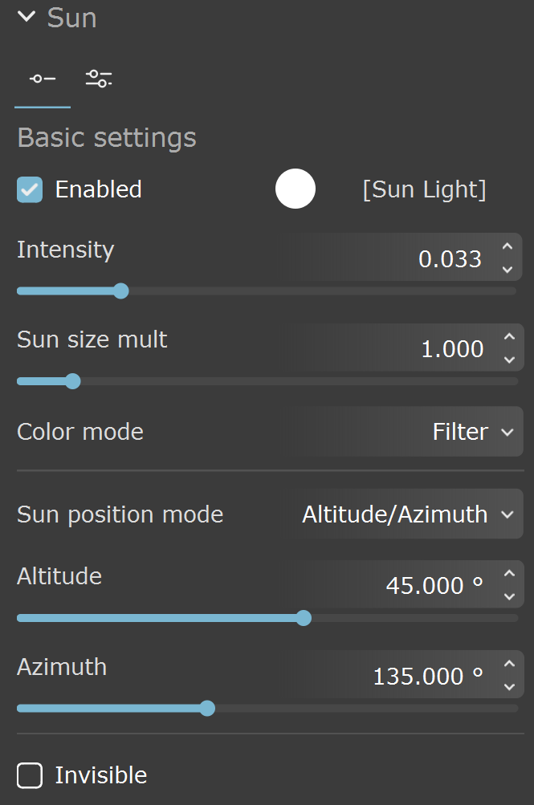Click the Azimuth value field
534x805 pixels.
(391, 675)
